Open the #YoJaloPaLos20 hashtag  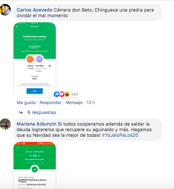(120, 135)
